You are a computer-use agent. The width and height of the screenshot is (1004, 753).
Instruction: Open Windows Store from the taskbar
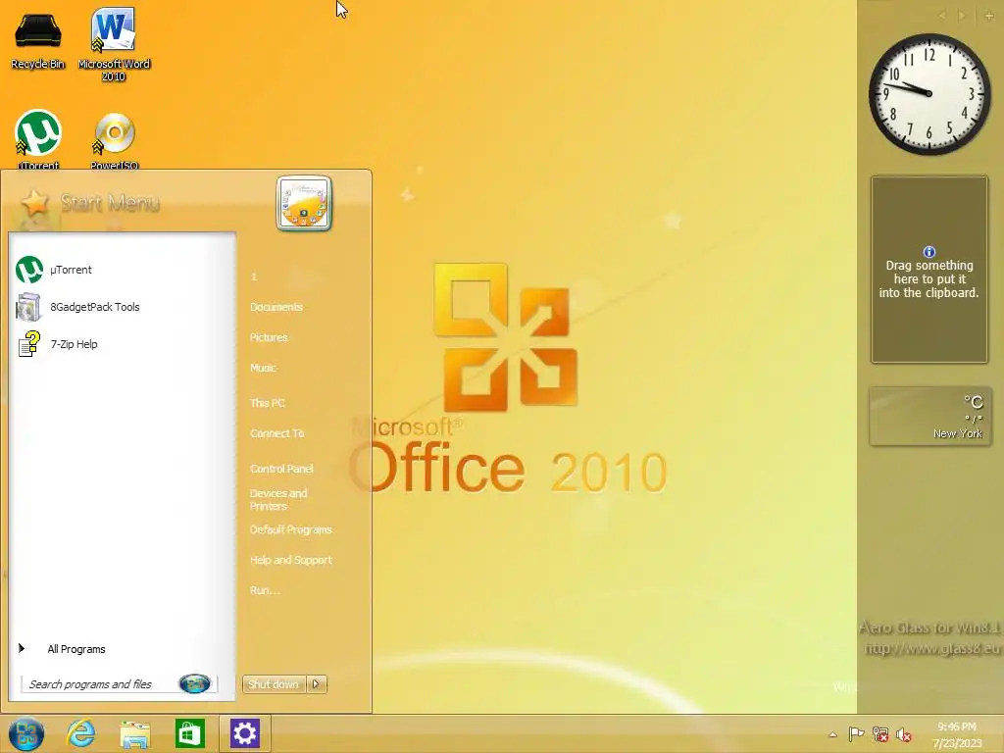coord(189,733)
